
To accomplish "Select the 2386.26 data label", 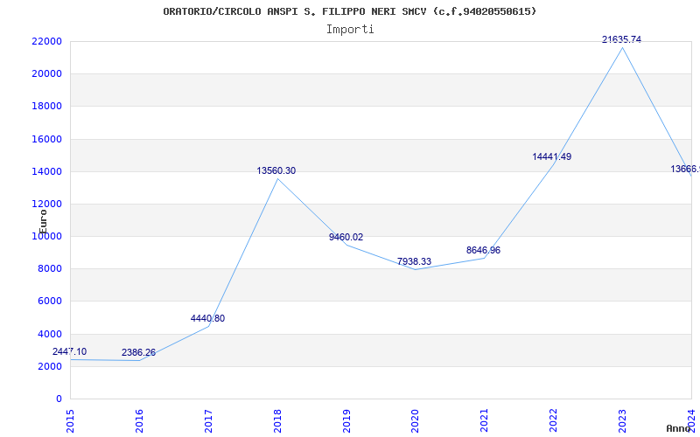I will [138, 353].
